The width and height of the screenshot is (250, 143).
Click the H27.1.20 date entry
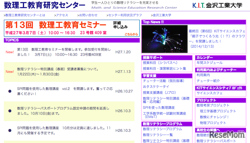pyautogui.click(x=123, y=52)
